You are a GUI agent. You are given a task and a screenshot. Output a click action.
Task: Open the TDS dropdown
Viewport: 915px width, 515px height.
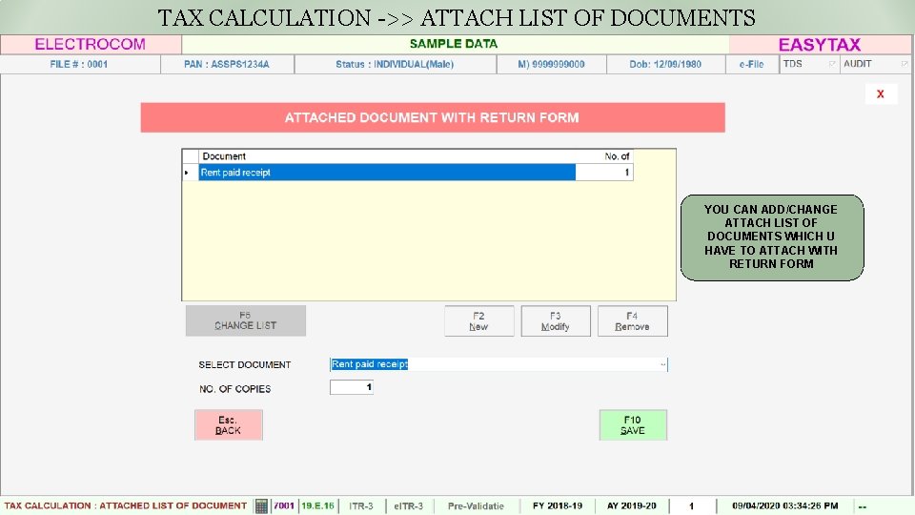[833, 64]
